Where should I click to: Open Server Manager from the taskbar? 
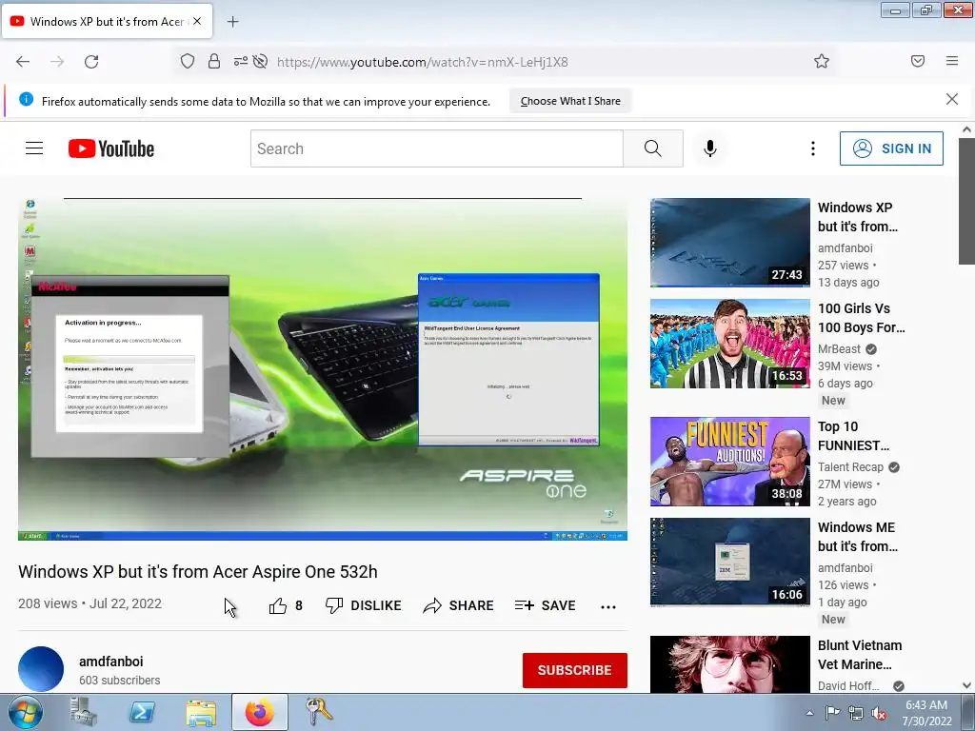click(x=84, y=712)
